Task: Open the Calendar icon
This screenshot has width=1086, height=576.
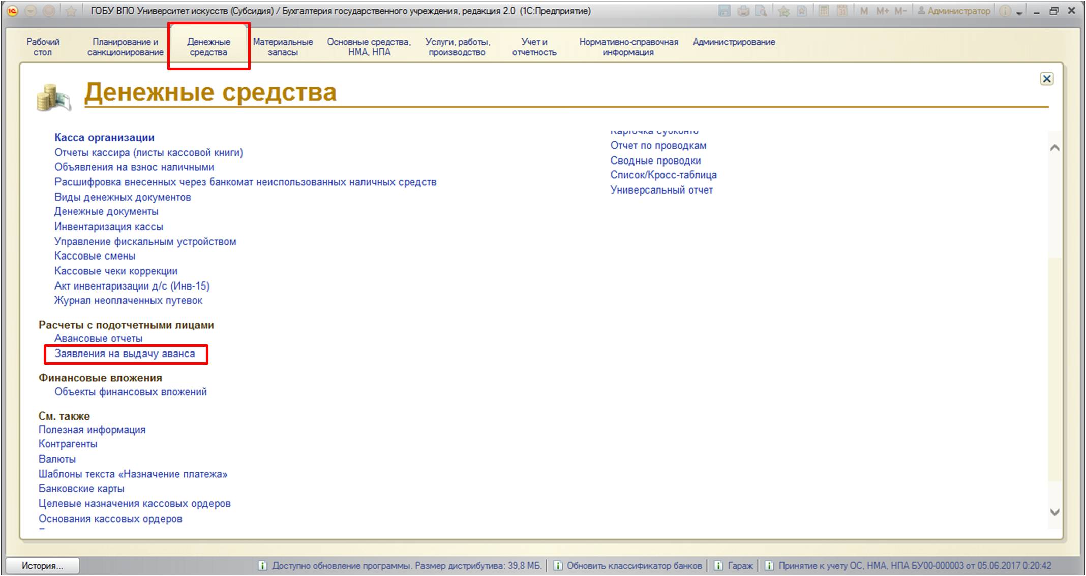Action: click(x=842, y=11)
